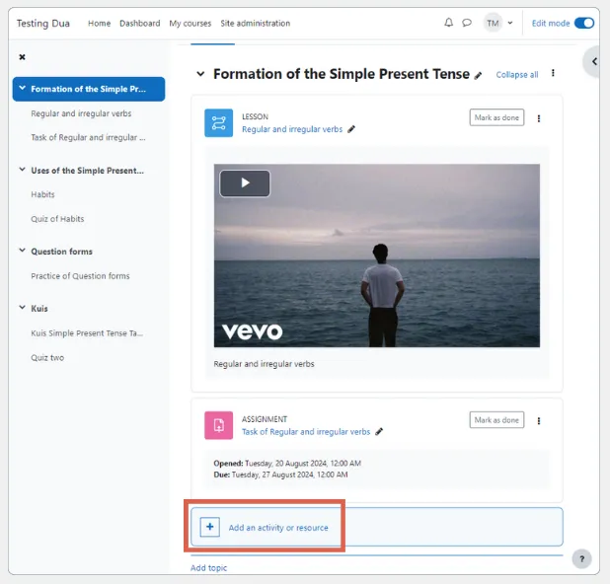Click the Edit mode label text
Viewport: 610px width, 584px height.
pos(551,24)
